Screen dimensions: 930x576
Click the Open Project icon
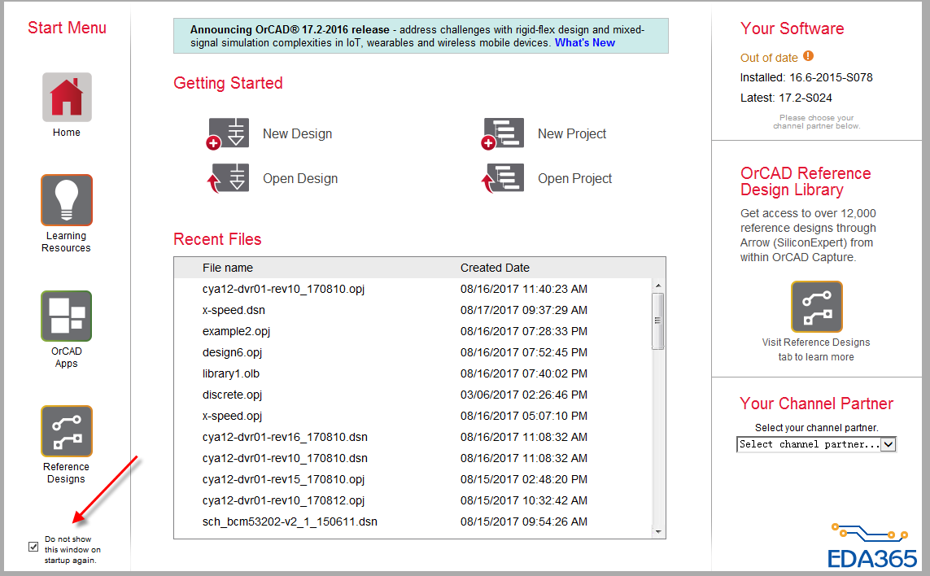(502, 178)
